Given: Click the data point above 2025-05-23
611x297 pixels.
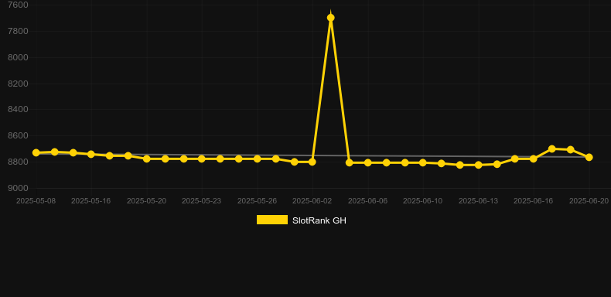Looking at the screenshot, I should (201, 159).
